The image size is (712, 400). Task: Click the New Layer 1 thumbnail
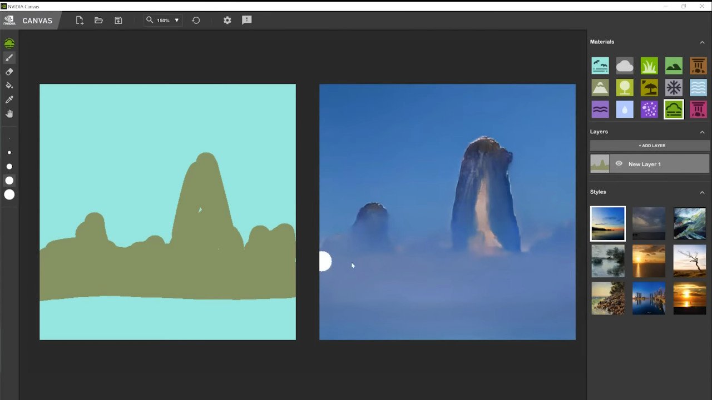pos(600,164)
